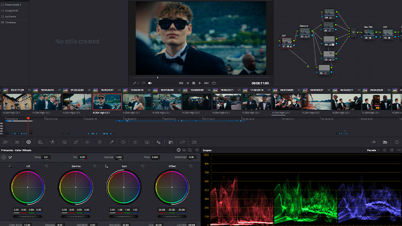Toggle viewer layers overlay icon
The image size is (402, 226).
(x=144, y=83)
